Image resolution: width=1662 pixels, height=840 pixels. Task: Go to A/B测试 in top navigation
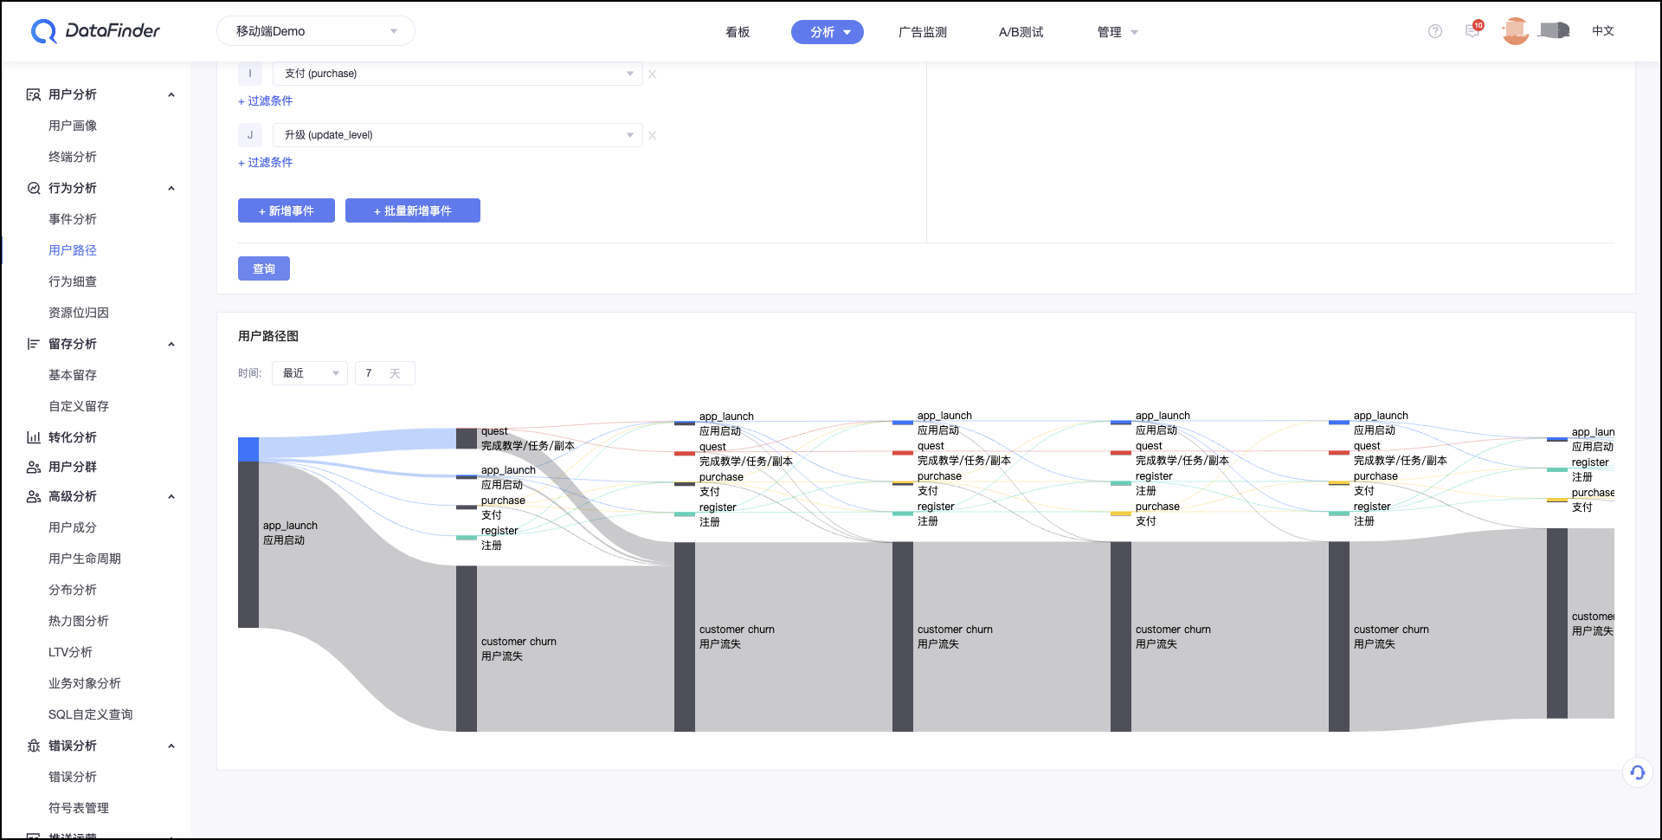point(1021,32)
